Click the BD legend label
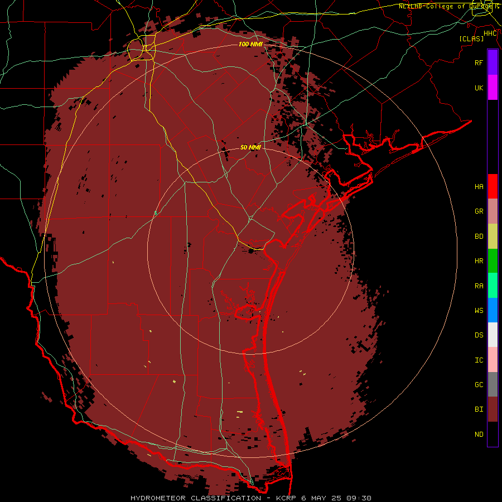 point(479,236)
